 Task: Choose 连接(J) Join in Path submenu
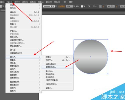(57, 57)
